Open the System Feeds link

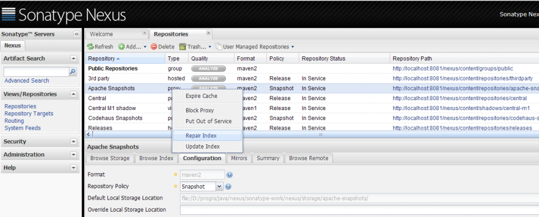coord(22,129)
